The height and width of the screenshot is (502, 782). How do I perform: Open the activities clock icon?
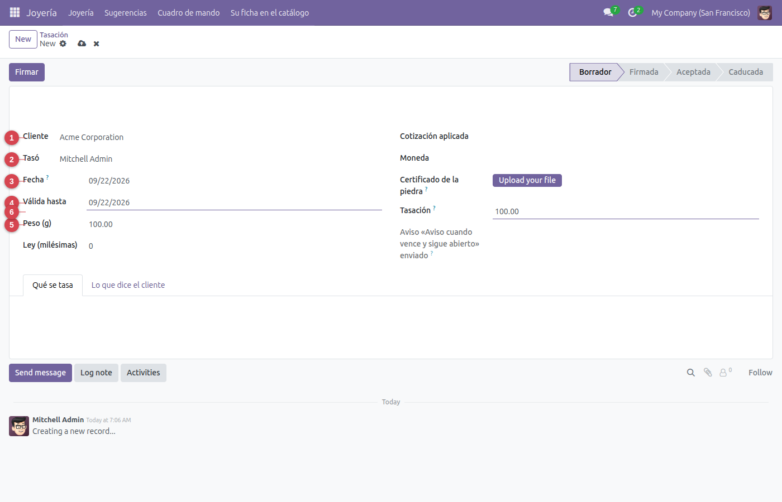pos(632,12)
